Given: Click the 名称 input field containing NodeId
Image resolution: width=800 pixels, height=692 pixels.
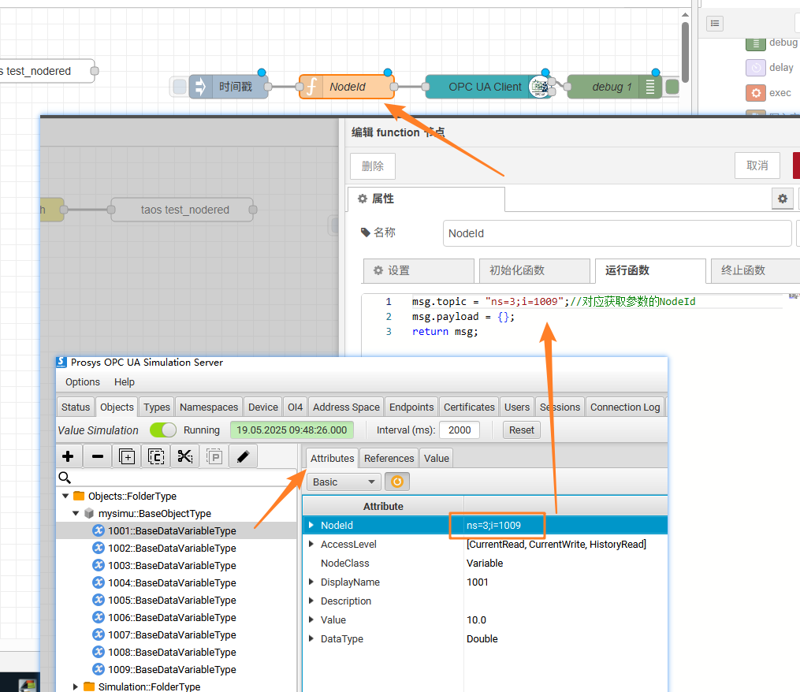Looking at the screenshot, I should coord(617,233).
